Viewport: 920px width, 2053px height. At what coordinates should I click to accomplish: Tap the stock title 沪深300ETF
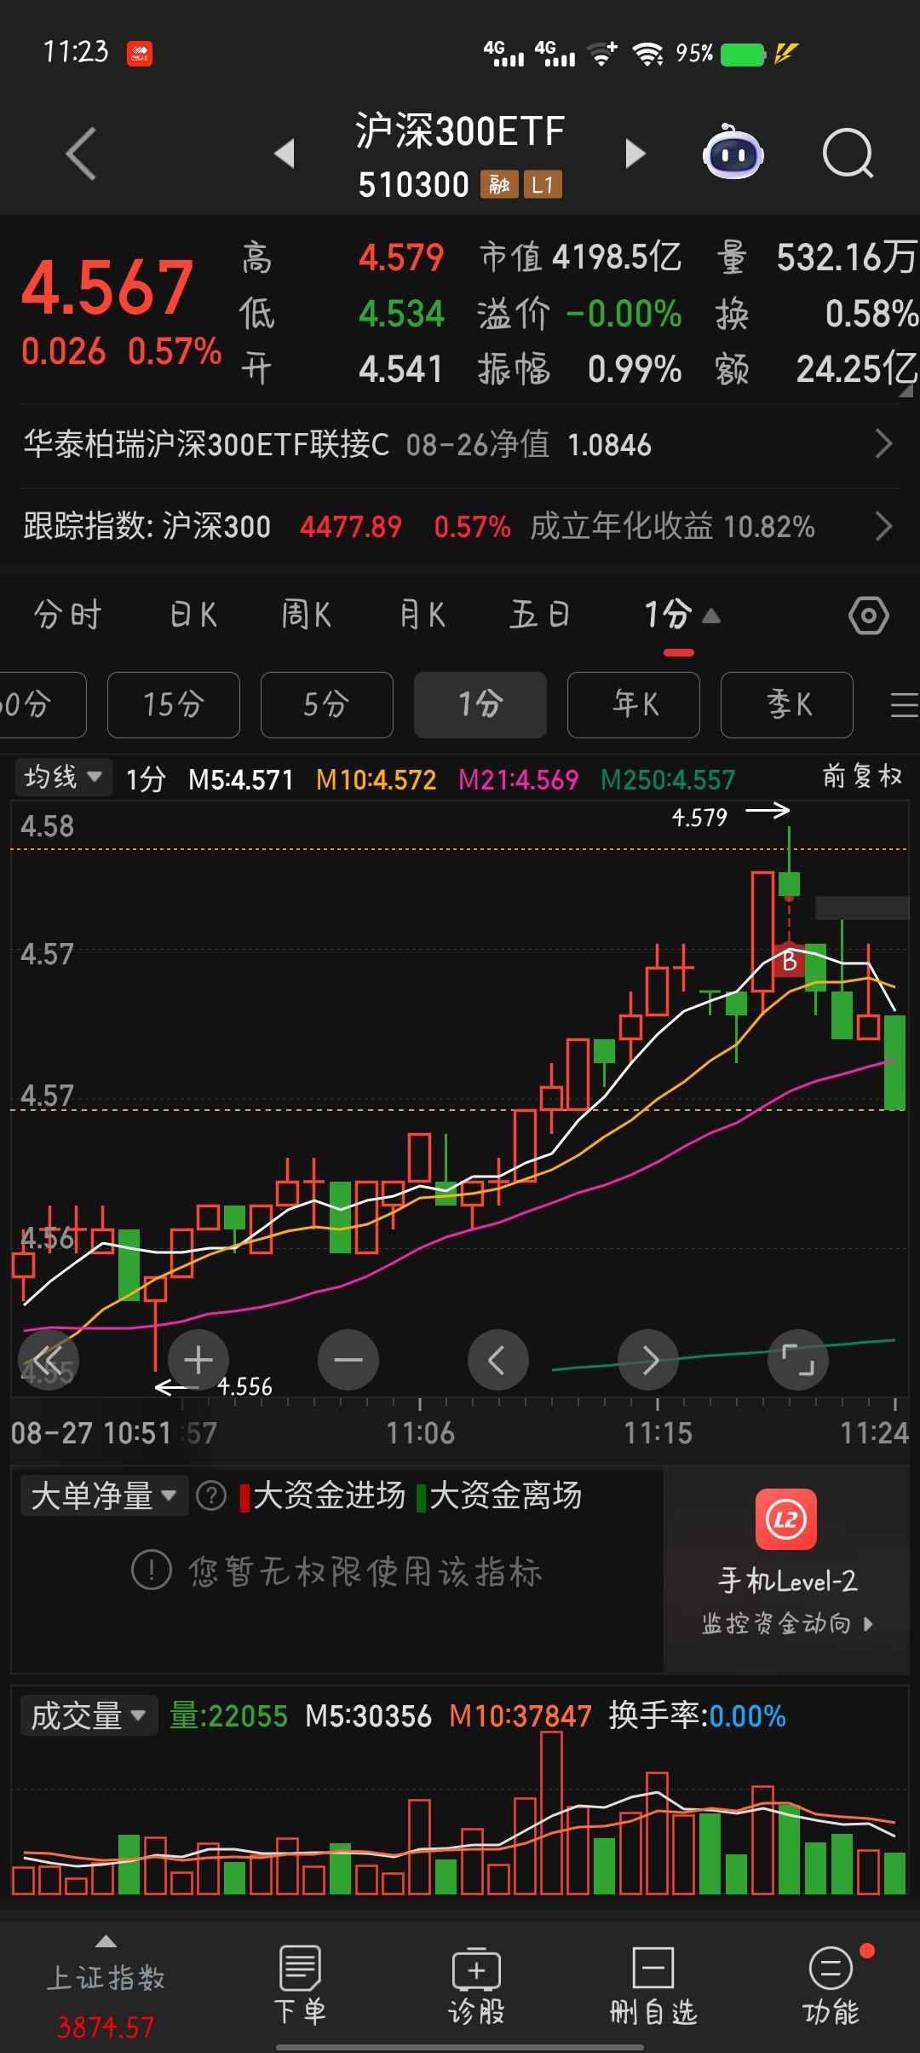[x=460, y=131]
